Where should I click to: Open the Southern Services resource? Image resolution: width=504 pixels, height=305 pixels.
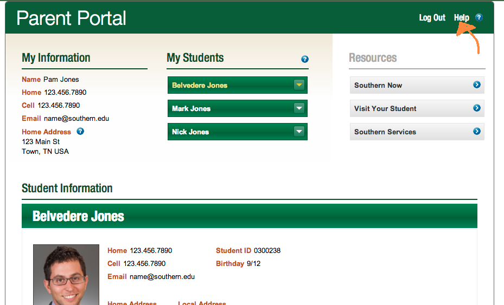(385, 132)
